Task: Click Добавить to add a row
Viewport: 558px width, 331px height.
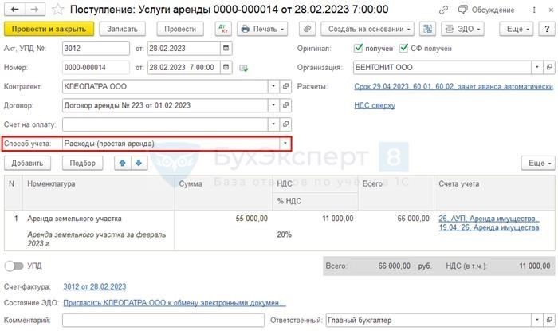Action: 27,163
